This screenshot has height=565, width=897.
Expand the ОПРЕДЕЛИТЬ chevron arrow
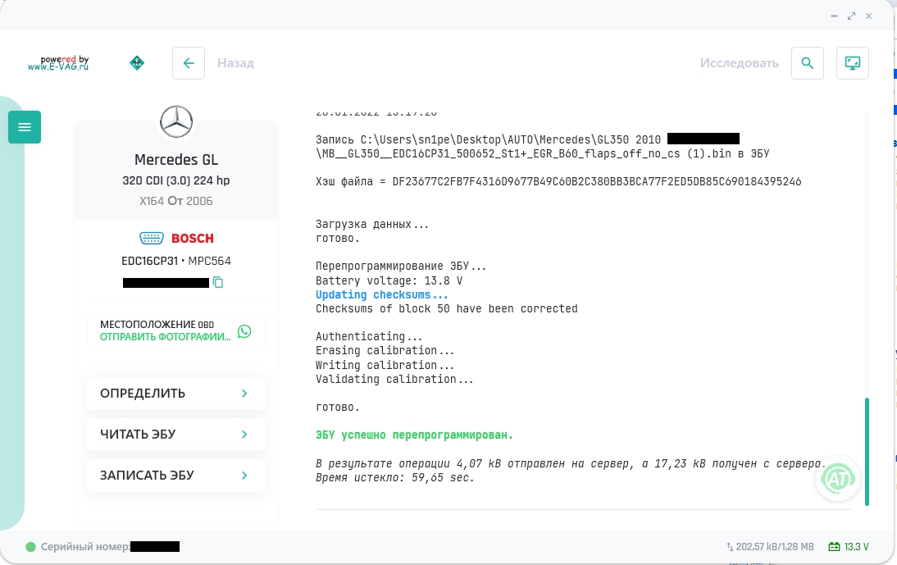(x=244, y=394)
